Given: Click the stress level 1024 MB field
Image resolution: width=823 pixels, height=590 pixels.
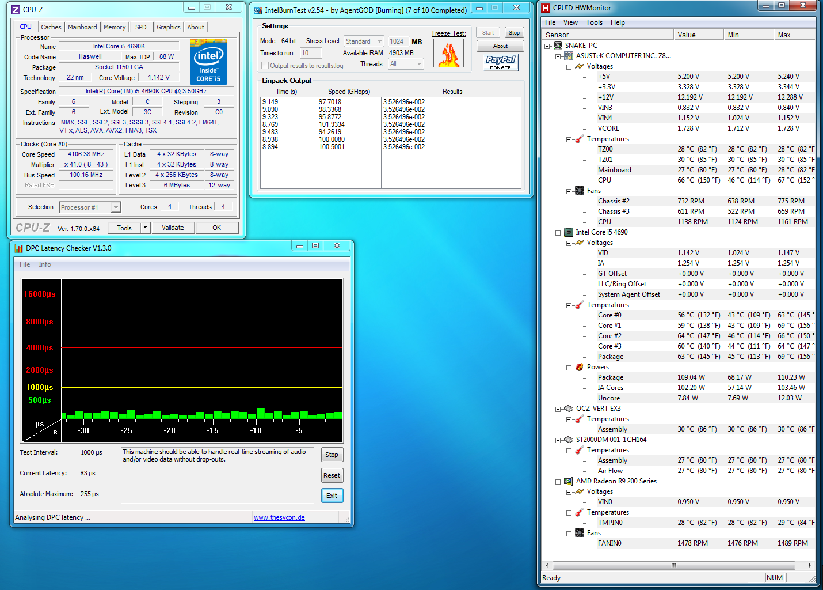Looking at the screenshot, I should (399, 41).
